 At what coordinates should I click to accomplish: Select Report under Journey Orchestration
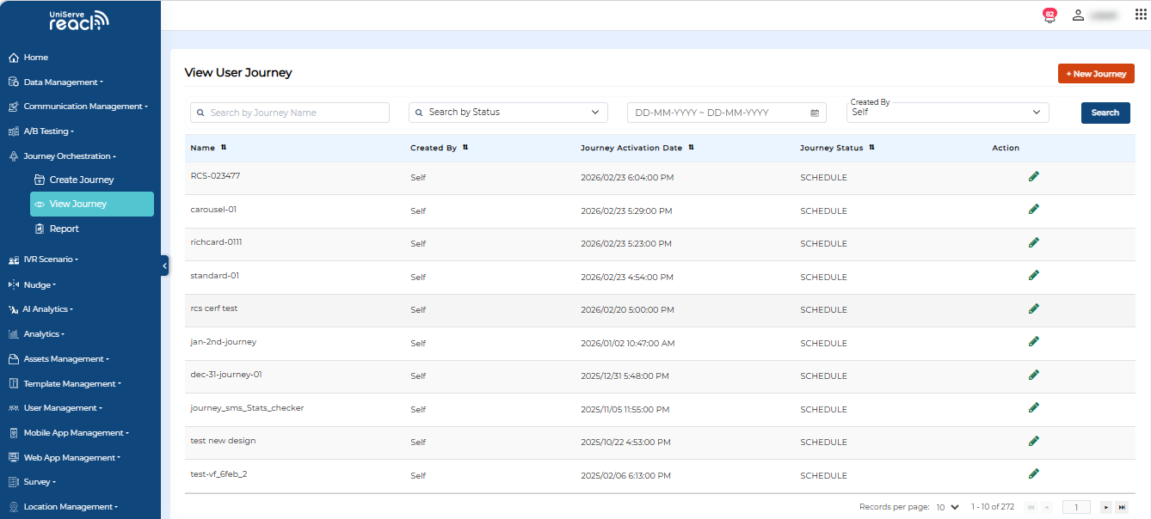[x=64, y=229]
